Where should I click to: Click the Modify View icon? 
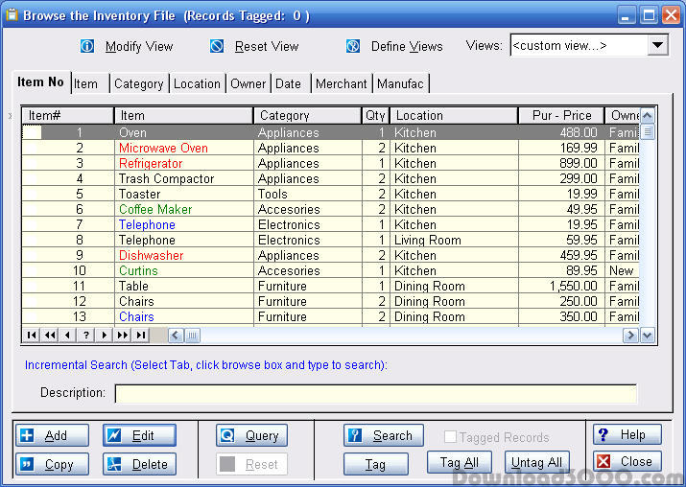tap(87, 46)
